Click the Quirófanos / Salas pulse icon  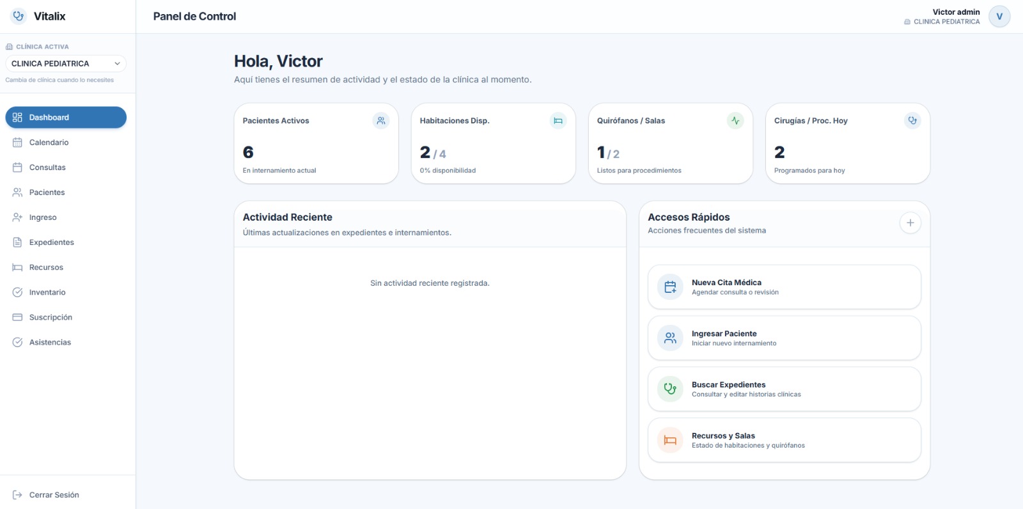(735, 120)
